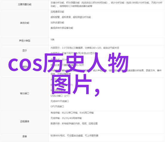This screenshot has width=165, height=142.
Task: Click the 加热去潮功能 text
Action: pos(57,23)
